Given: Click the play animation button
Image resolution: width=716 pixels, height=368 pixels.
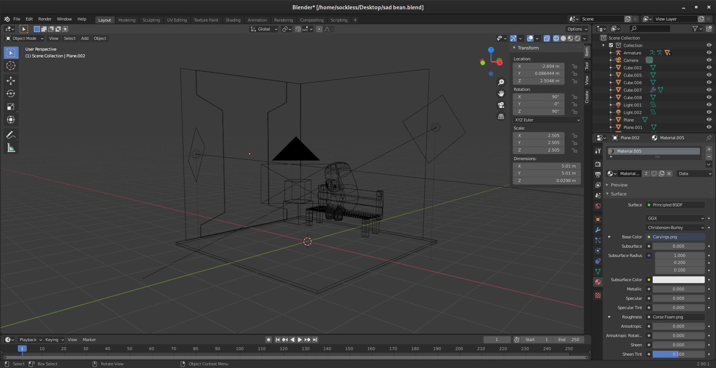Looking at the screenshot, I should point(300,340).
